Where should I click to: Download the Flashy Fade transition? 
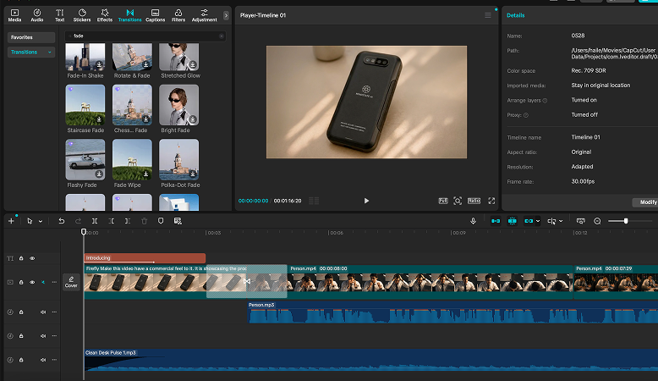(x=99, y=174)
